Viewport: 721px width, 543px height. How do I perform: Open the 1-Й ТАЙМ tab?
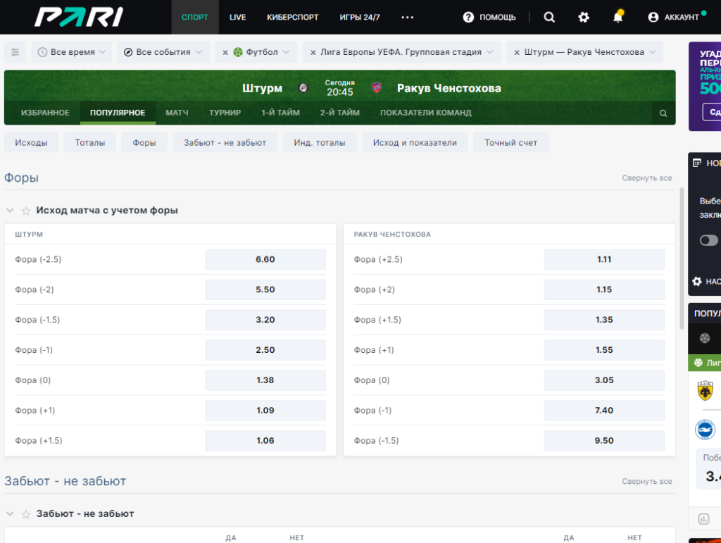tap(280, 113)
